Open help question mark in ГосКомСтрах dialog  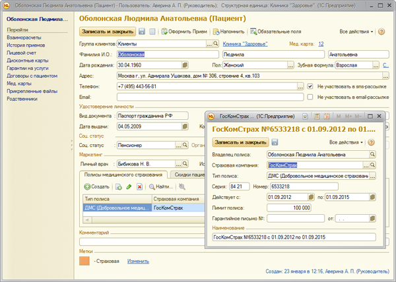point(371,142)
